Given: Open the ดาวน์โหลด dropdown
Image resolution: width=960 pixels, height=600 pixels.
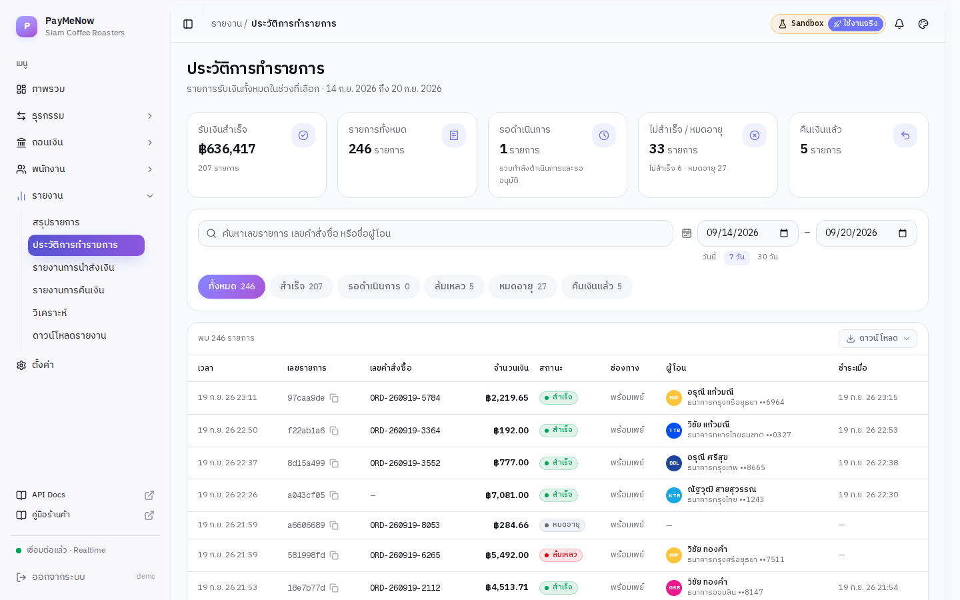Looking at the screenshot, I should tap(877, 339).
